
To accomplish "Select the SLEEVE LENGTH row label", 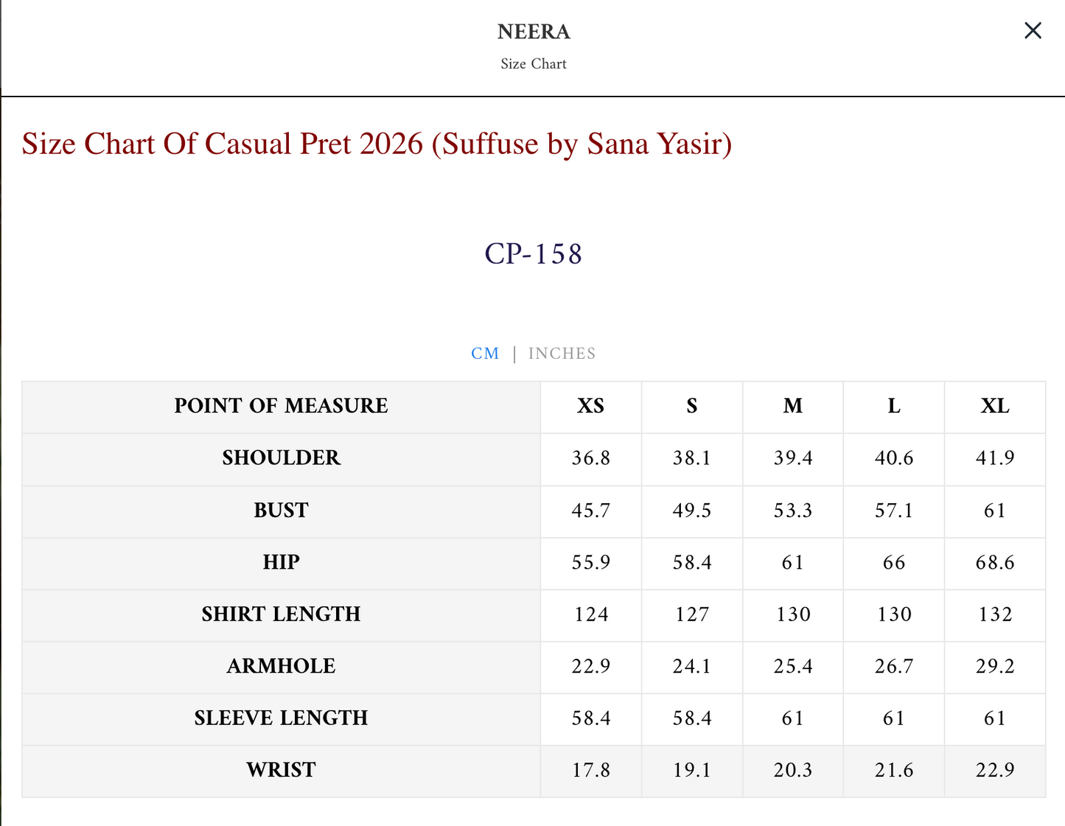I will tap(281, 718).
